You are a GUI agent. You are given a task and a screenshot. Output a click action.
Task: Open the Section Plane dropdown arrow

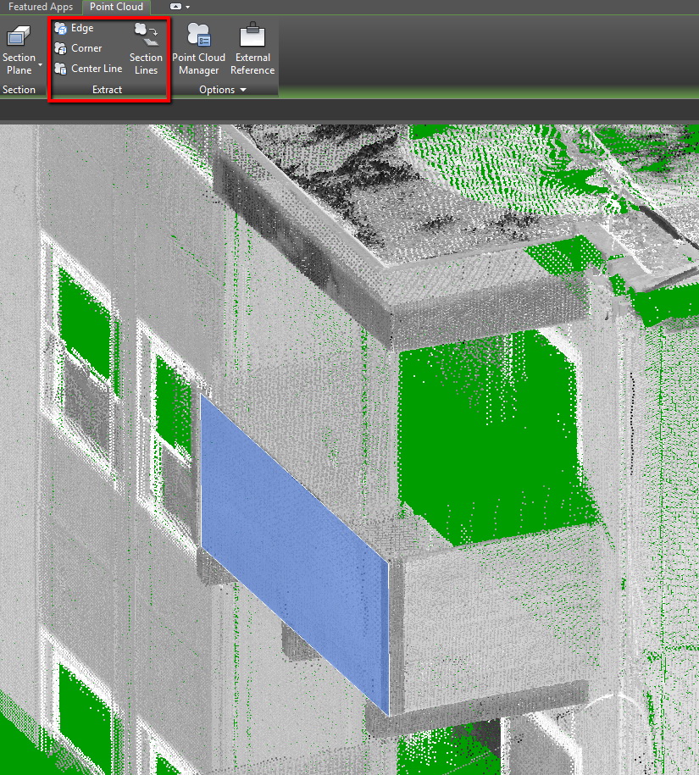pyautogui.click(x=41, y=64)
